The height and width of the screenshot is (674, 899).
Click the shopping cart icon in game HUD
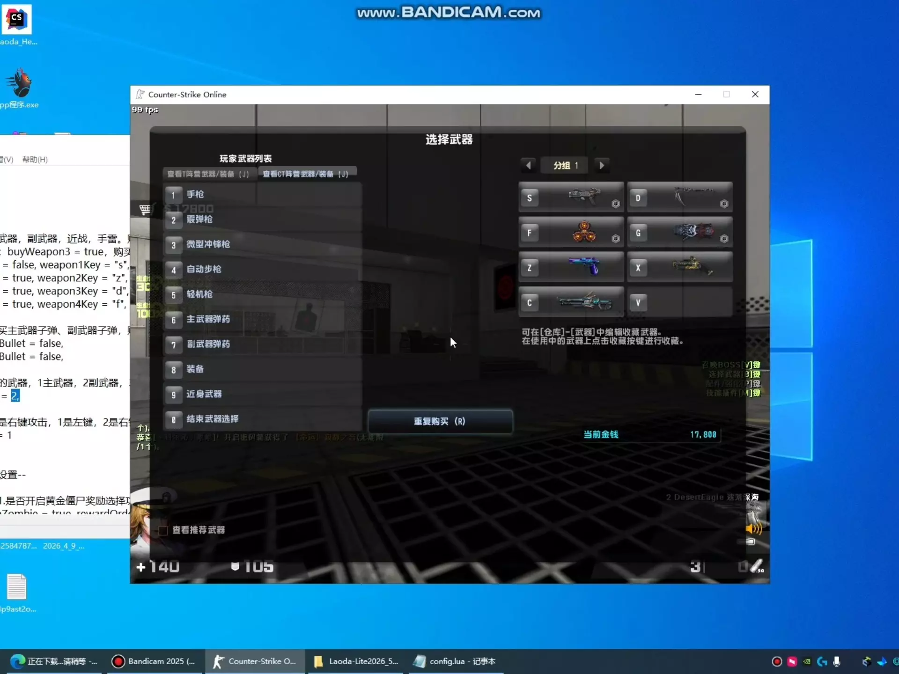click(x=145, y=209)
